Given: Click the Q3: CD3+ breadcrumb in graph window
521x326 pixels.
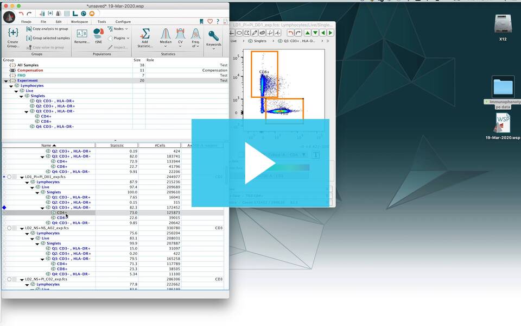Looking at the screenshot, I should [297, 41].
